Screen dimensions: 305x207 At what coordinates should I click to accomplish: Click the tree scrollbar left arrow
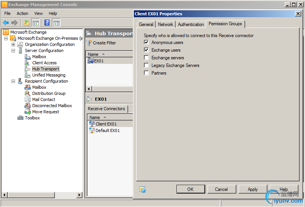pyautogui.click(x=5, y=195)
